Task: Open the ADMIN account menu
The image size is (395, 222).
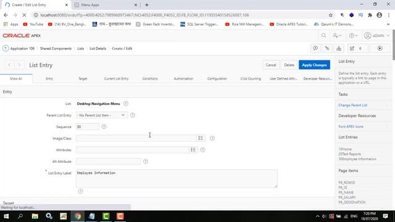Action: (x=376, y=36)
